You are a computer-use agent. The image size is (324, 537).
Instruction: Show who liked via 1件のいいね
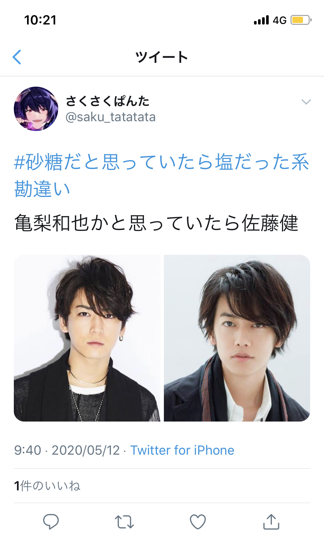pyautogui.click(x=47, y=486)
